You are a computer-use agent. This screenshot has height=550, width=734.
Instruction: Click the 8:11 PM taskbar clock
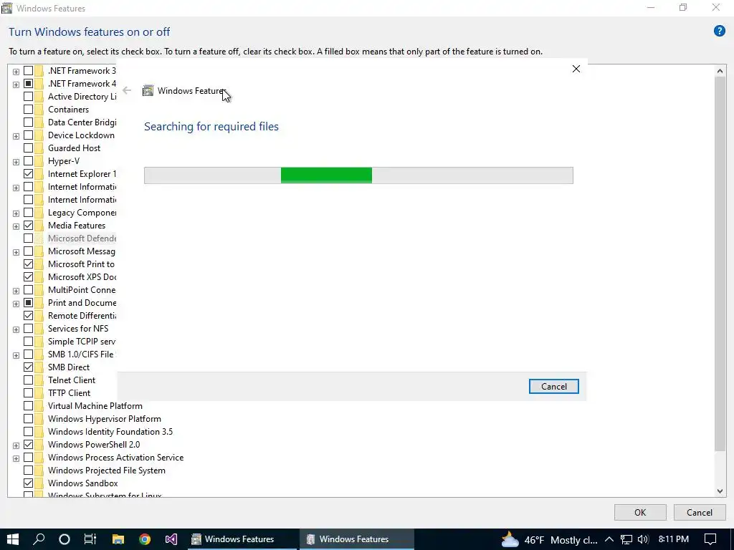[x=674, y=539]
